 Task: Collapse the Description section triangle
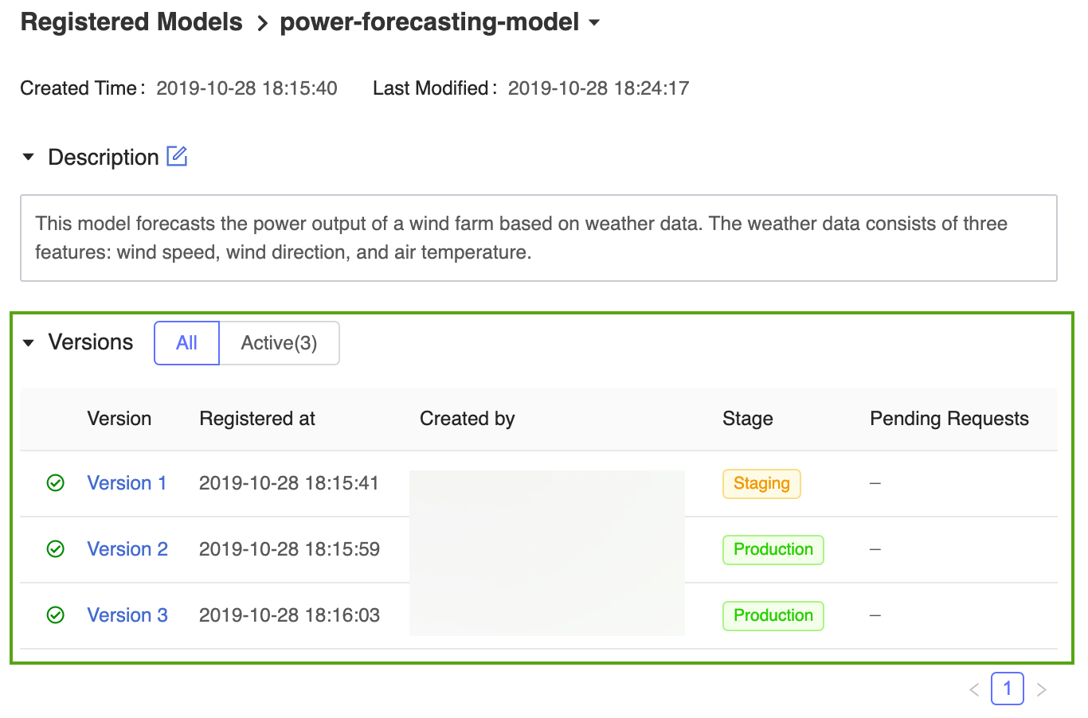[29, 157]
